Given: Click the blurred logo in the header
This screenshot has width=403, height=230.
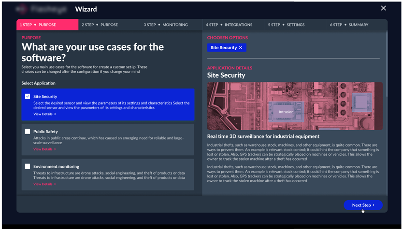Looking at the screenshot, I should tap(43, 9).
